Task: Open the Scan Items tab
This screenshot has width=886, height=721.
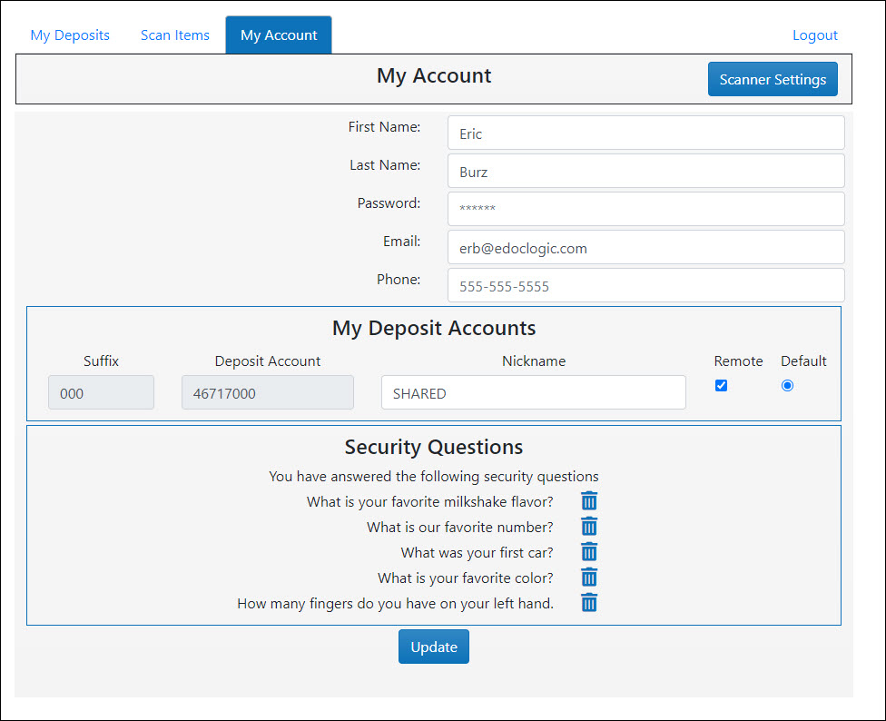Action: point(174,35)
